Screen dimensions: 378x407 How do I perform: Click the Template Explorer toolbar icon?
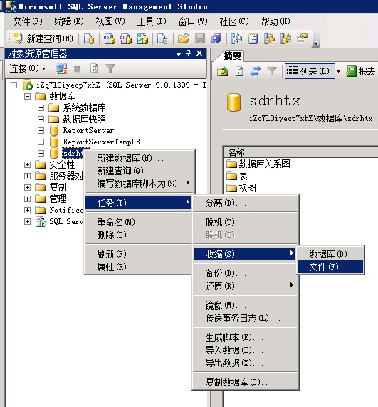point(286,38)
